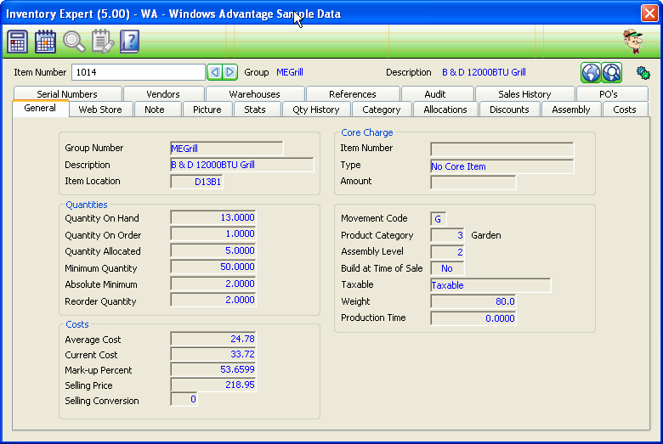Switch to the Costs tab
Image resolution: width=663 pixels, height=444 pixels.
[625, 110]
